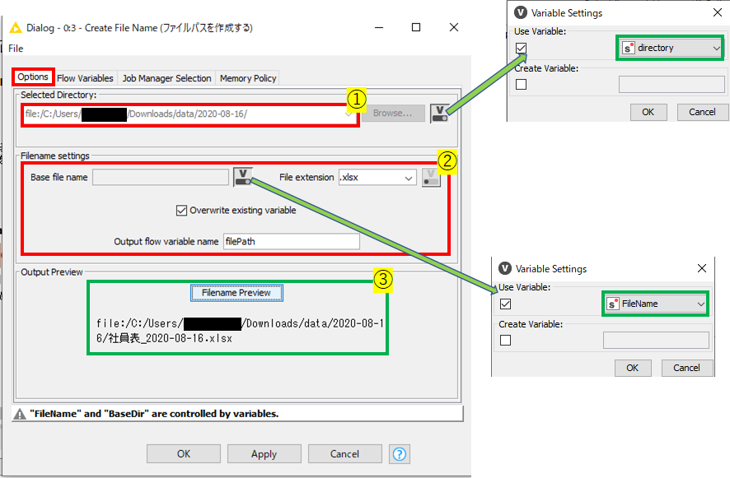Maximize the Create File Name dialog
The height and width of the screenshot is (478, 730).
(x=416, y=27)
